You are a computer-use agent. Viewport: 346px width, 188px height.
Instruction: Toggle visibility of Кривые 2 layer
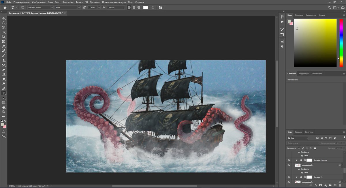(x=289, y=177)
